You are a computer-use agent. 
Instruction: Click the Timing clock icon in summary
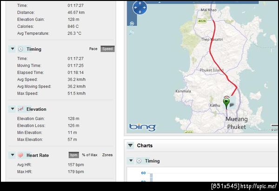[20, 49]
